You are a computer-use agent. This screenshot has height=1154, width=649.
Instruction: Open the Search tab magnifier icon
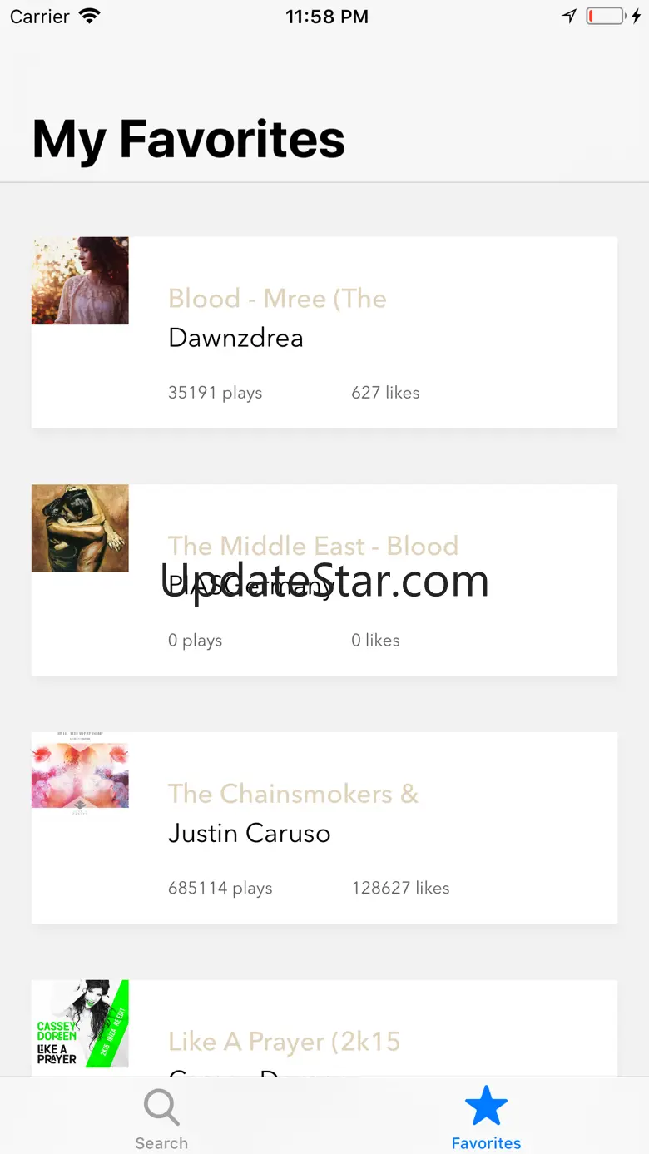(161, 1107)
